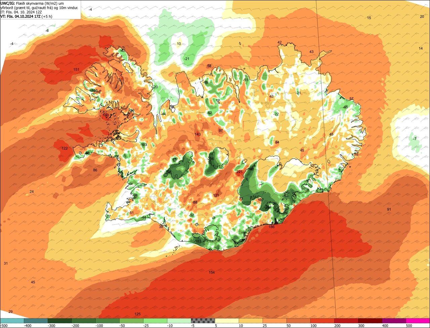Select the 84 value in eastern interior

coord(277,142)
